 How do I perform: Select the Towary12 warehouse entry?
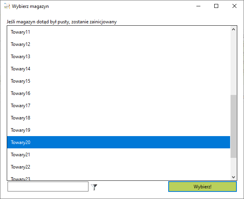(119, 44)
